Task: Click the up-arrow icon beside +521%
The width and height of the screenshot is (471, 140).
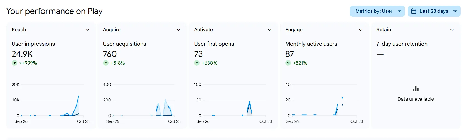Action: [x=288, y=63]
